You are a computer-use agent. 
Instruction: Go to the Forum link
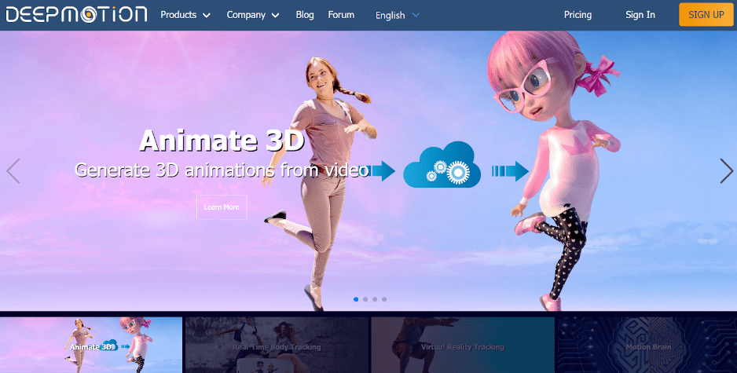point(341,15)
